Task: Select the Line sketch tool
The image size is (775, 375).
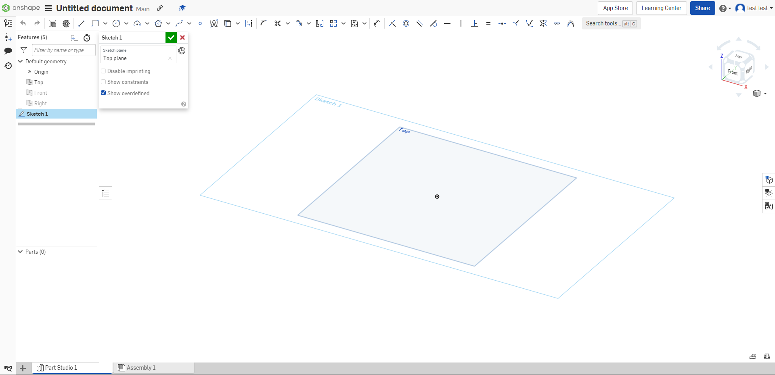Action: 81,23
